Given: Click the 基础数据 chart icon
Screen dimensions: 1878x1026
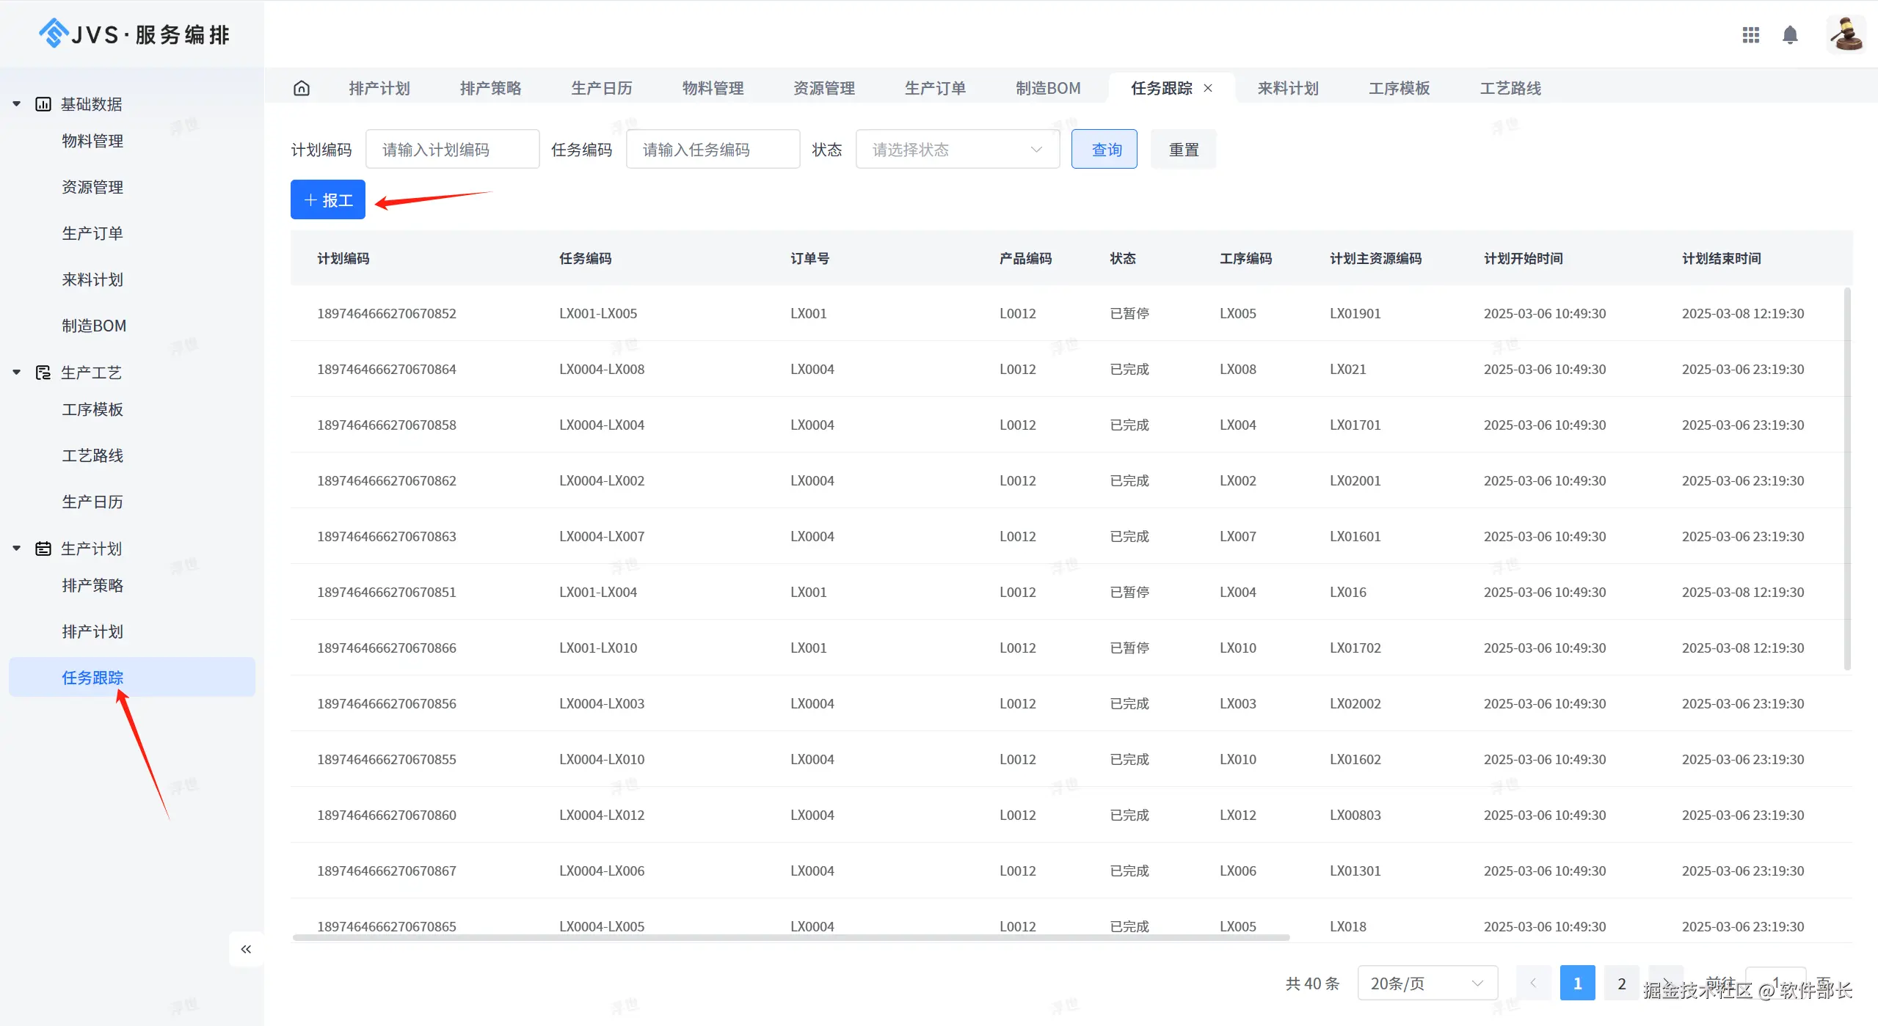Looking at the screenshot, I should coord(43,104).
